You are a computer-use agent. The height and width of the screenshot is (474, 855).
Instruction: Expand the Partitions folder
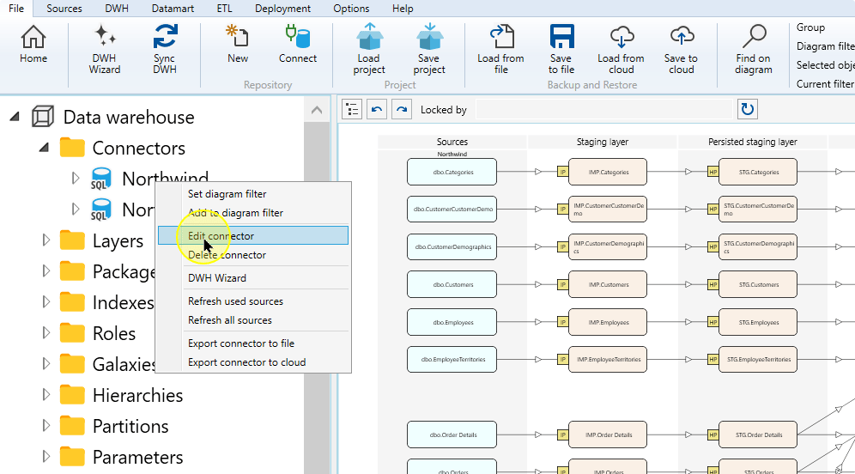pos(45,426)
